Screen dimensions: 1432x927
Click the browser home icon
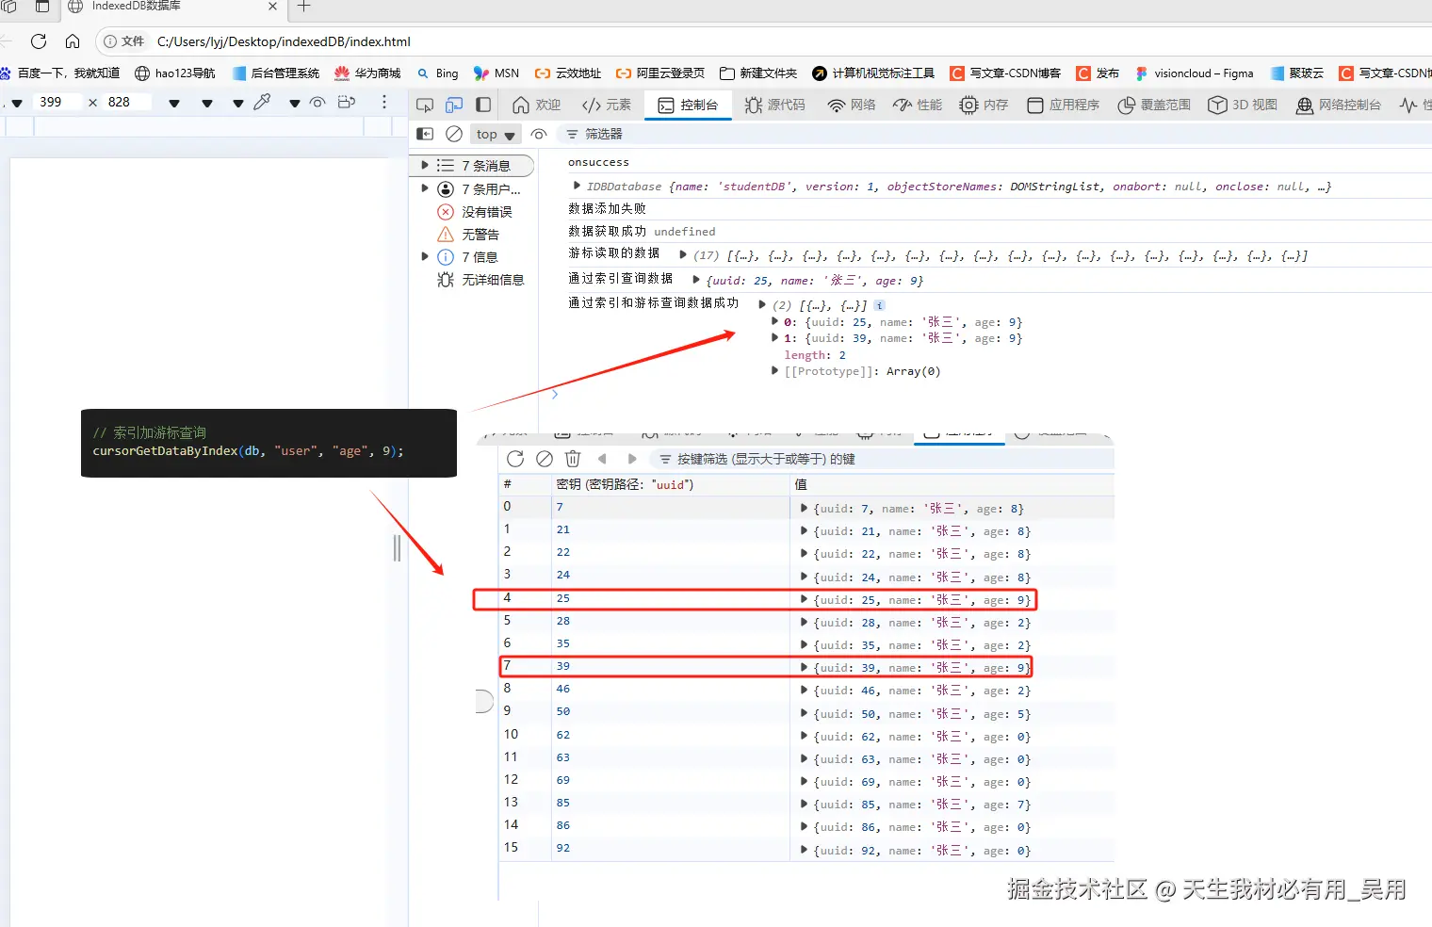[73, 41]
